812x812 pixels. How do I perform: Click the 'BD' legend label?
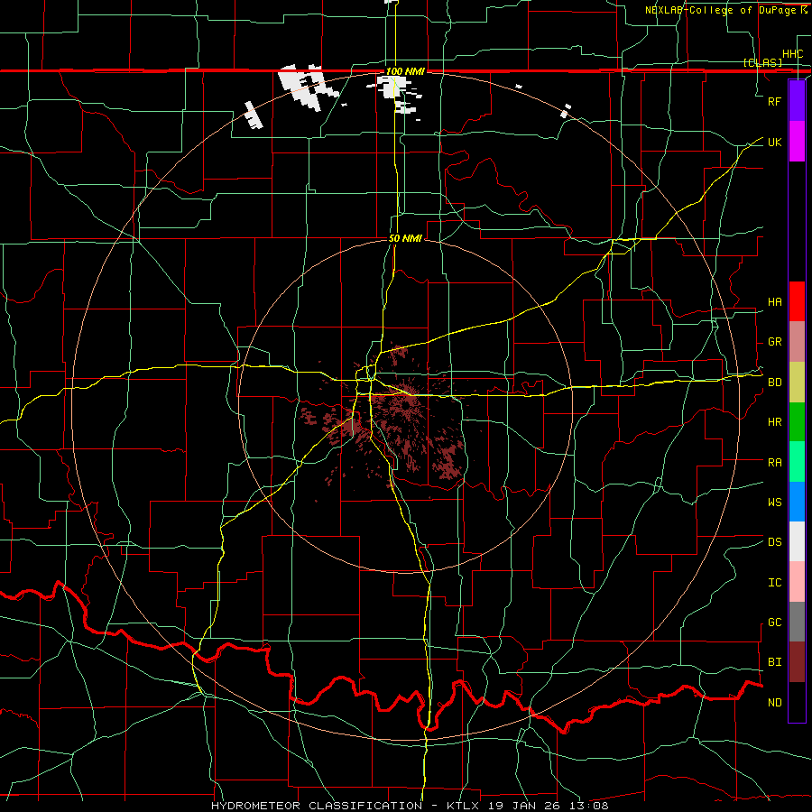pyautogui.click(x=775, y=383)
